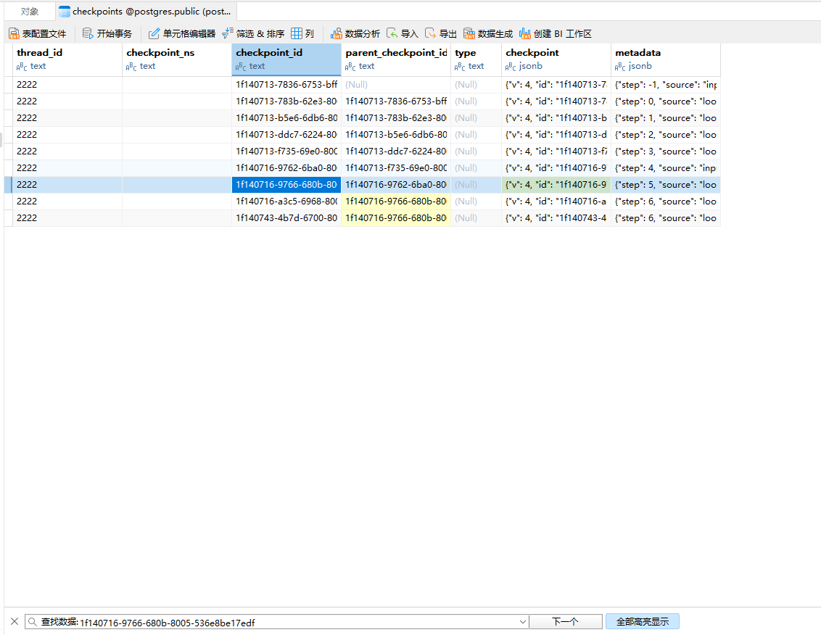Start a transaction with 开始事务
The height and width of the screenshot is (635, 821).
click(x=107, y=34)
